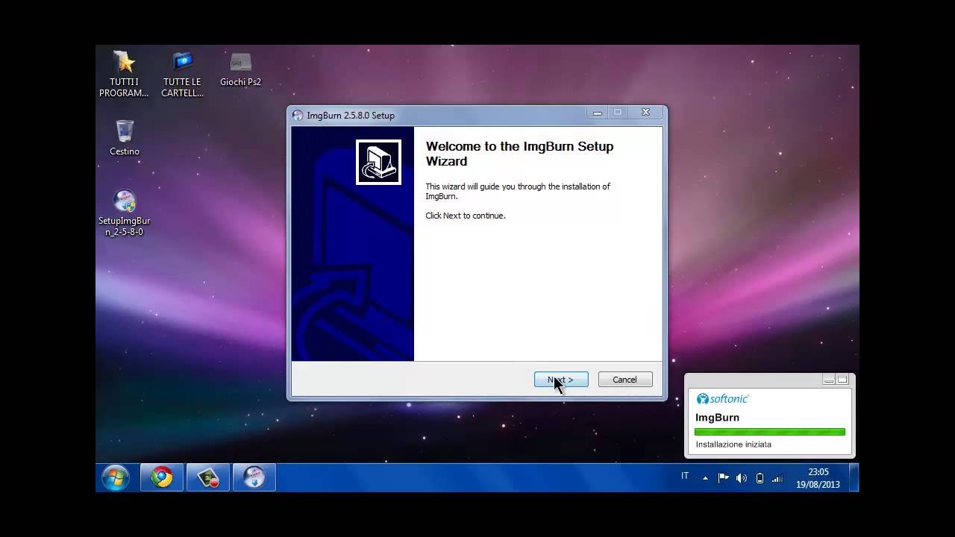This screenshot has width=955, height=537.
Task: Minimize the Softonic downloader popup
Action: click(x=828, y=380)
